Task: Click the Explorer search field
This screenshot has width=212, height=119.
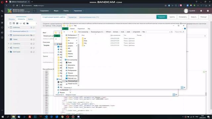Action: (179, 32)
